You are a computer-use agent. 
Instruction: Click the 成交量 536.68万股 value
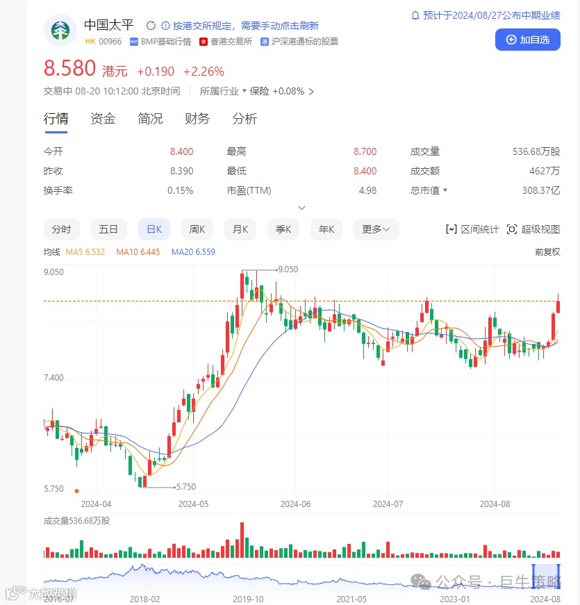536,151
